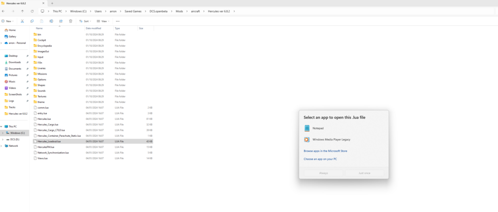Expand the Windows (C:) drive node
Screen dimensions: 498x212
click(x=3, y=133)
